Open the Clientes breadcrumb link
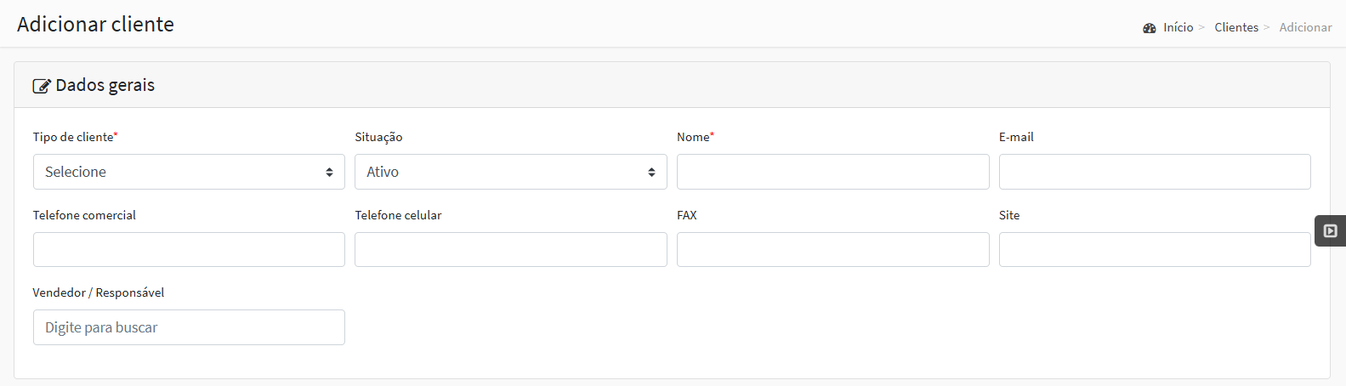 1236,27
